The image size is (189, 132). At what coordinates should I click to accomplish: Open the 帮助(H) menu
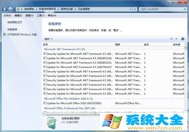click(52, 15)
